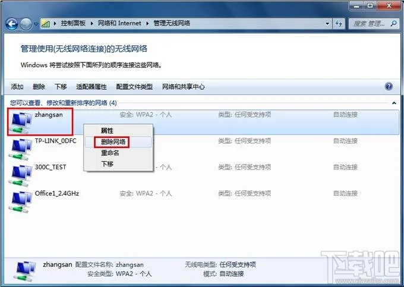Screen dimensions: 404x287
Task: Expand the arrow after 控制面板 breadcrumb
Action: [x=91, y=23]
